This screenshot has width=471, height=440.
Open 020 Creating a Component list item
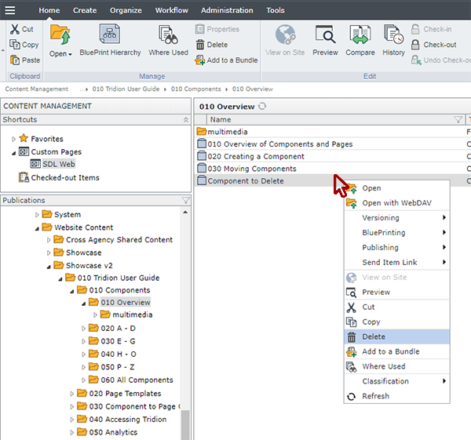[256, 156]
